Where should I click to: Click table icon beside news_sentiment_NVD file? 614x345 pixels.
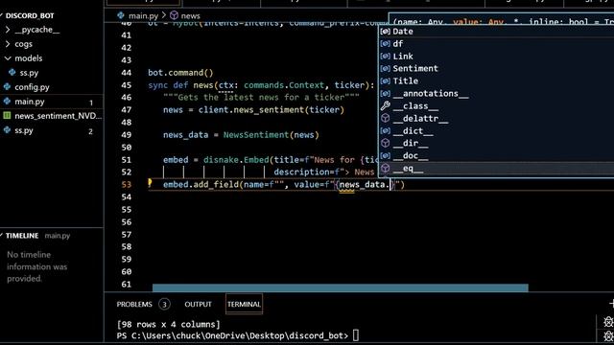[x=7, y=115]
